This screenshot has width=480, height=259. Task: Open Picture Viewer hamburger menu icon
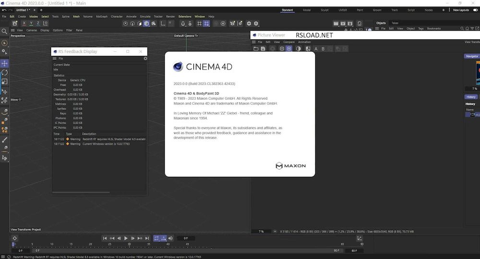(253, 42)
